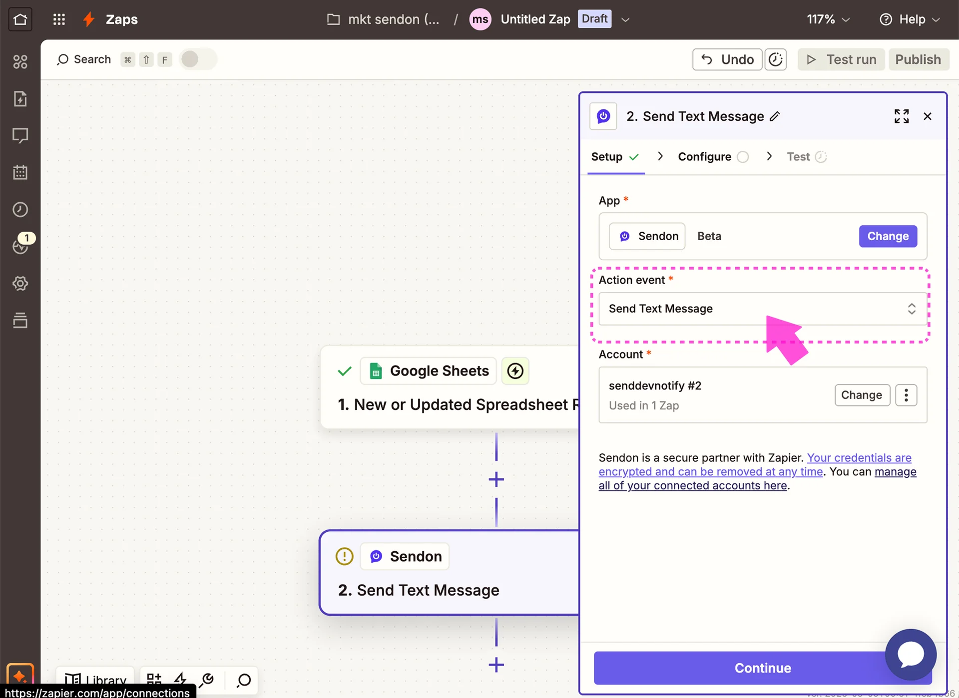The image size is (959, 698).
Task: Expand the step panel to full size
Action: point(901,116)
